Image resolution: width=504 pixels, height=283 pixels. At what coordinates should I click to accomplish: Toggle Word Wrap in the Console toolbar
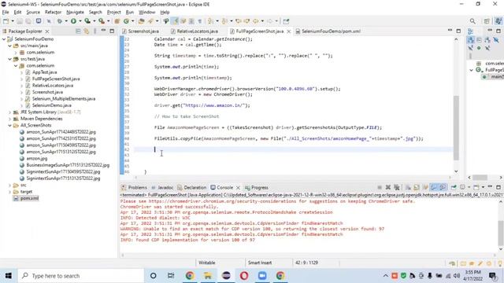tap(425, 187)
